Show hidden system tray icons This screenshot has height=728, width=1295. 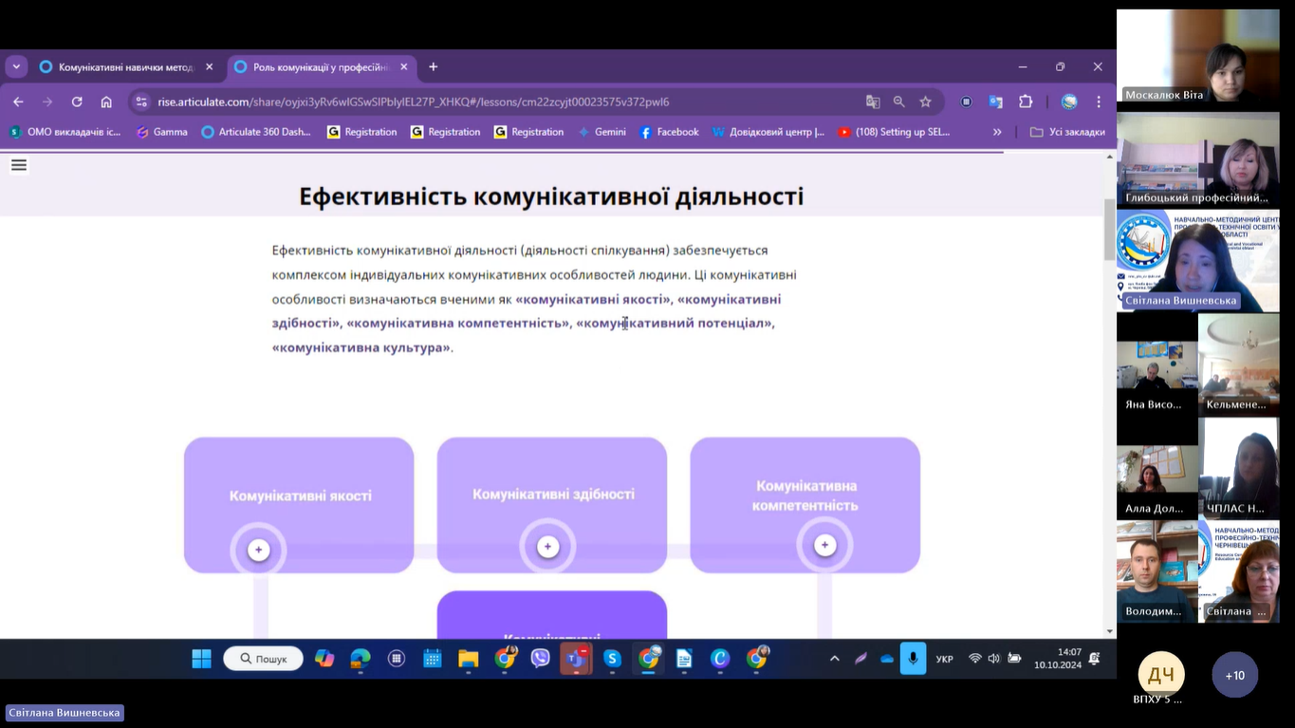[835, 659]
